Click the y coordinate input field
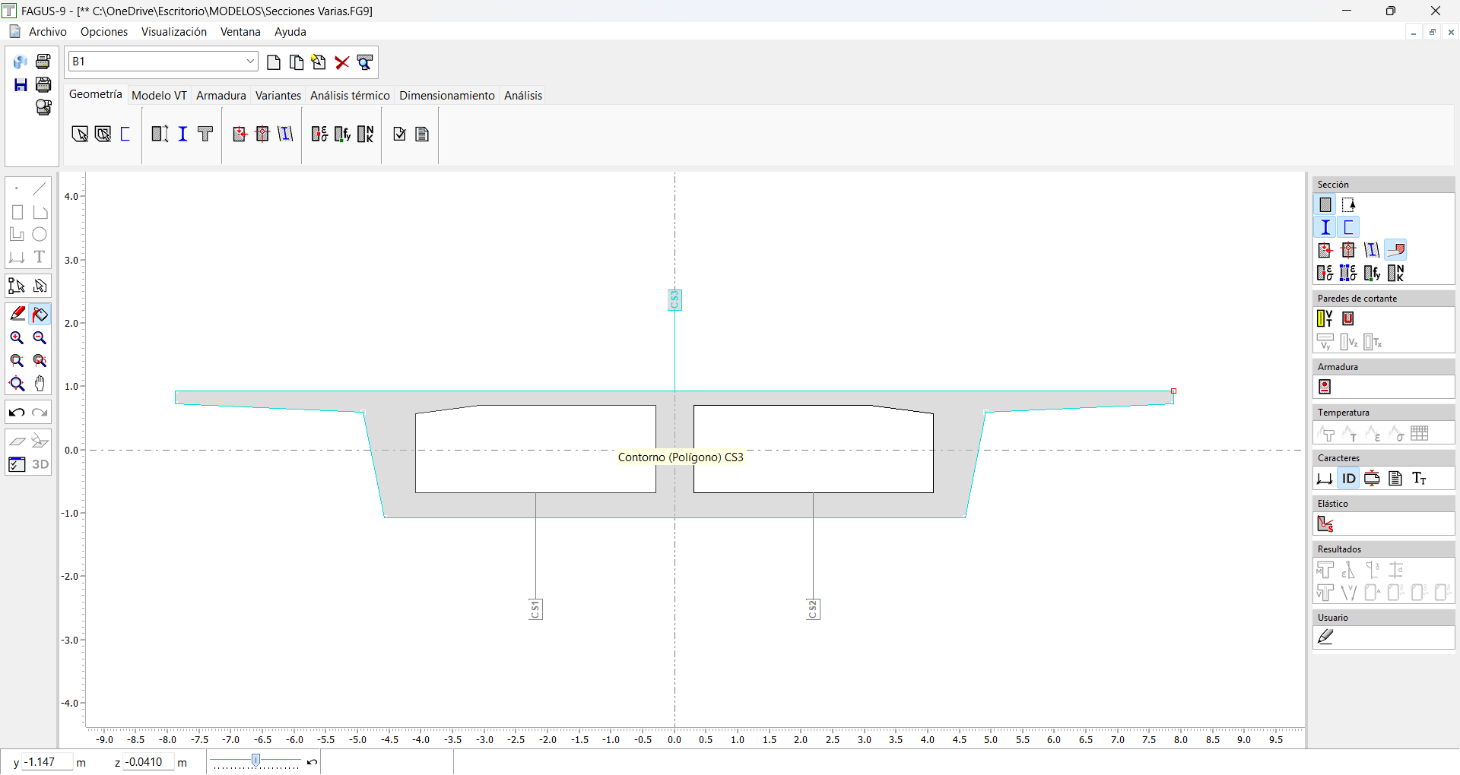Viewport: 1460px width, 775px height. 47,762
